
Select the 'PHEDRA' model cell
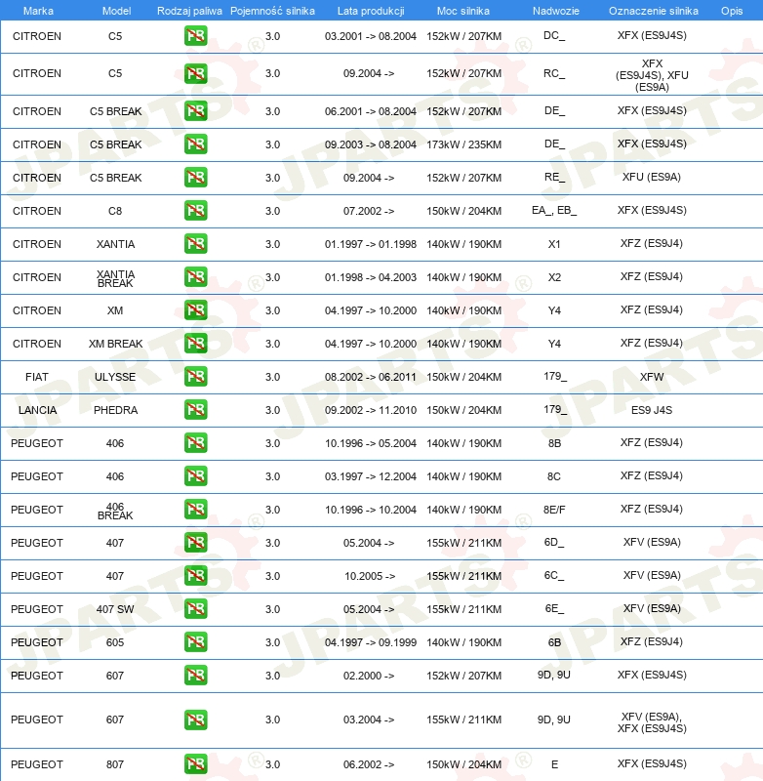[x=115, y=410]
